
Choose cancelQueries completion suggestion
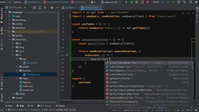pos(148,67)
